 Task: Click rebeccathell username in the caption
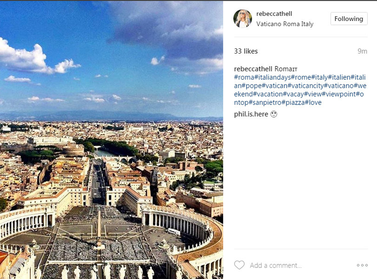point(253,69)
